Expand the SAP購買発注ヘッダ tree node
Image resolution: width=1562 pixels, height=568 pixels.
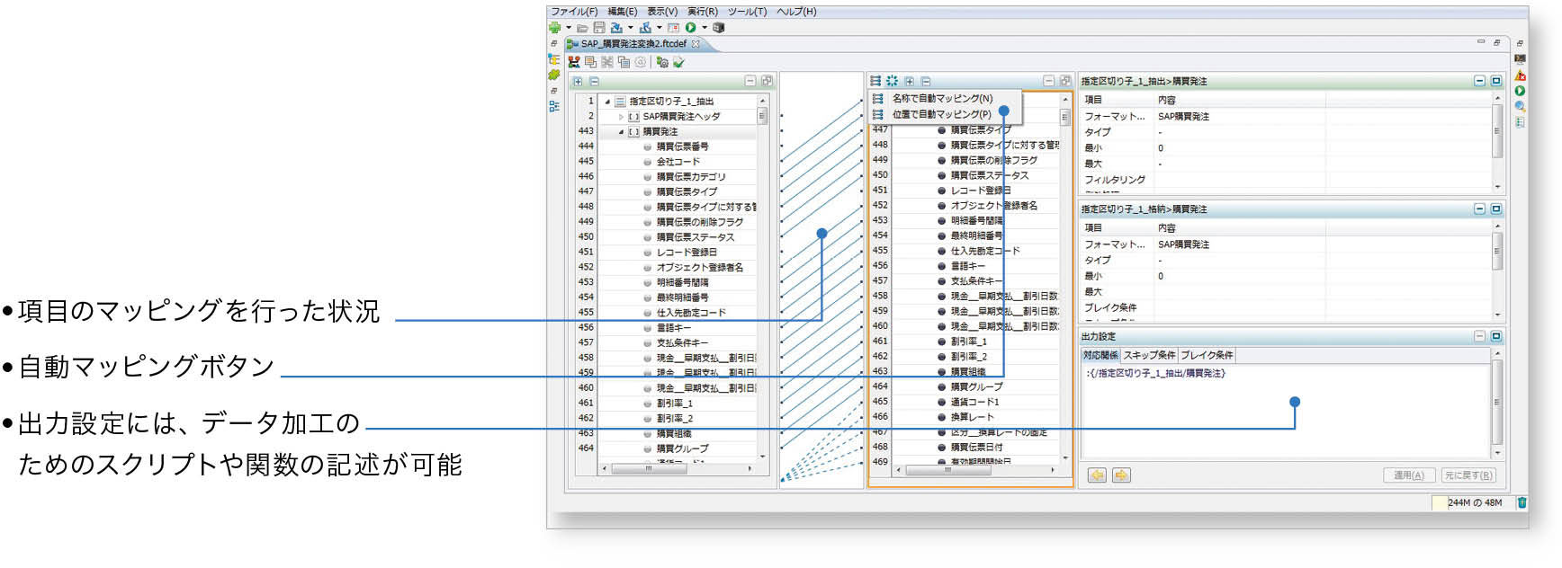tap(622, 117)
